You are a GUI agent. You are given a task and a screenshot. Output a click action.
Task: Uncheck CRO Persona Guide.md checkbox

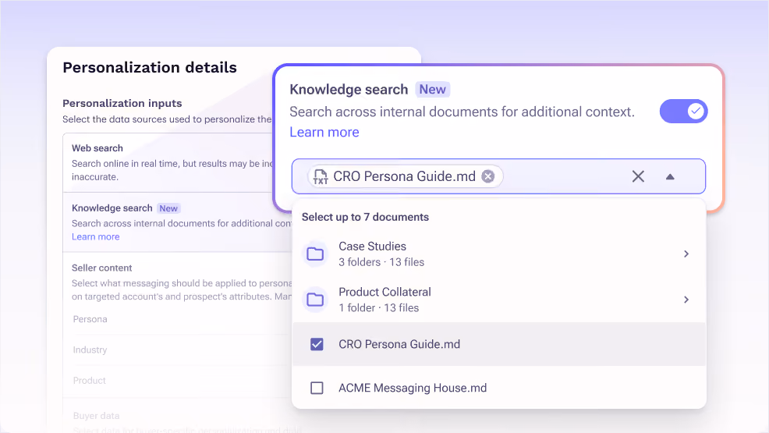(317, 344)
